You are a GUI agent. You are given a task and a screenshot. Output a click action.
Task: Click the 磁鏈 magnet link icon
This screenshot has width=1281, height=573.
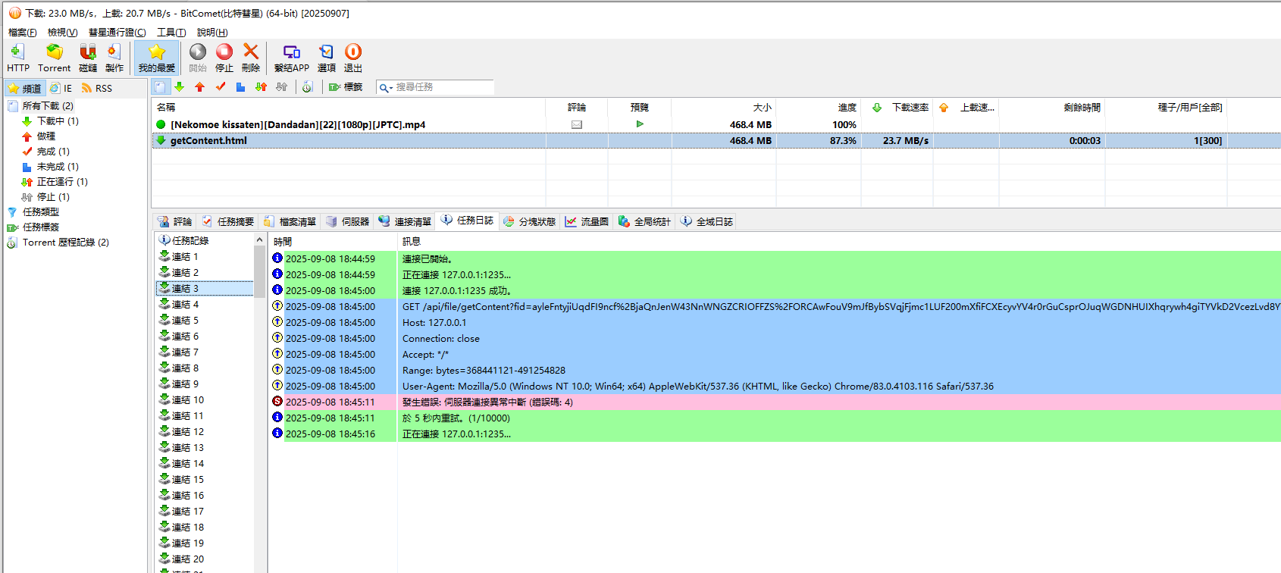point(88,57)
